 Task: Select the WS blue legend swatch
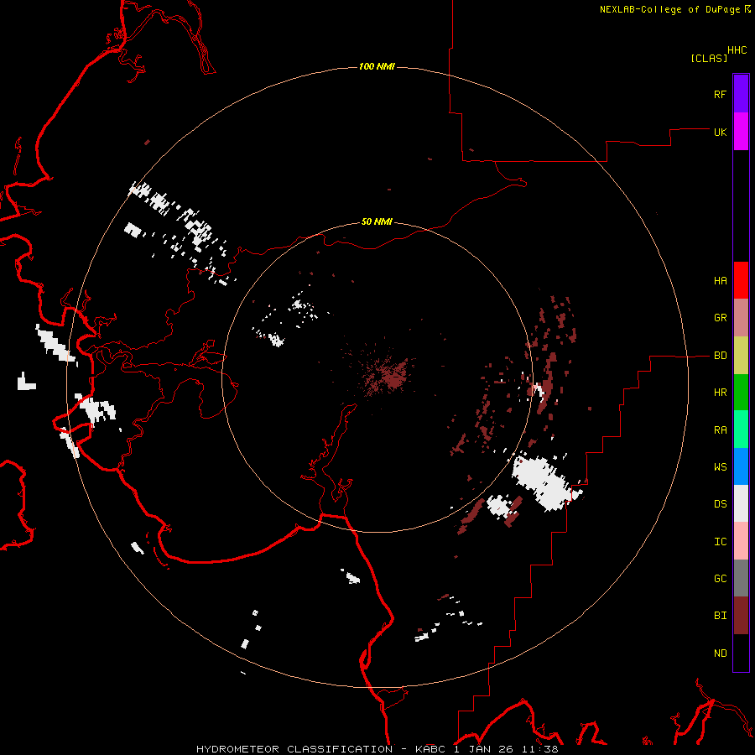coord(741,466)
